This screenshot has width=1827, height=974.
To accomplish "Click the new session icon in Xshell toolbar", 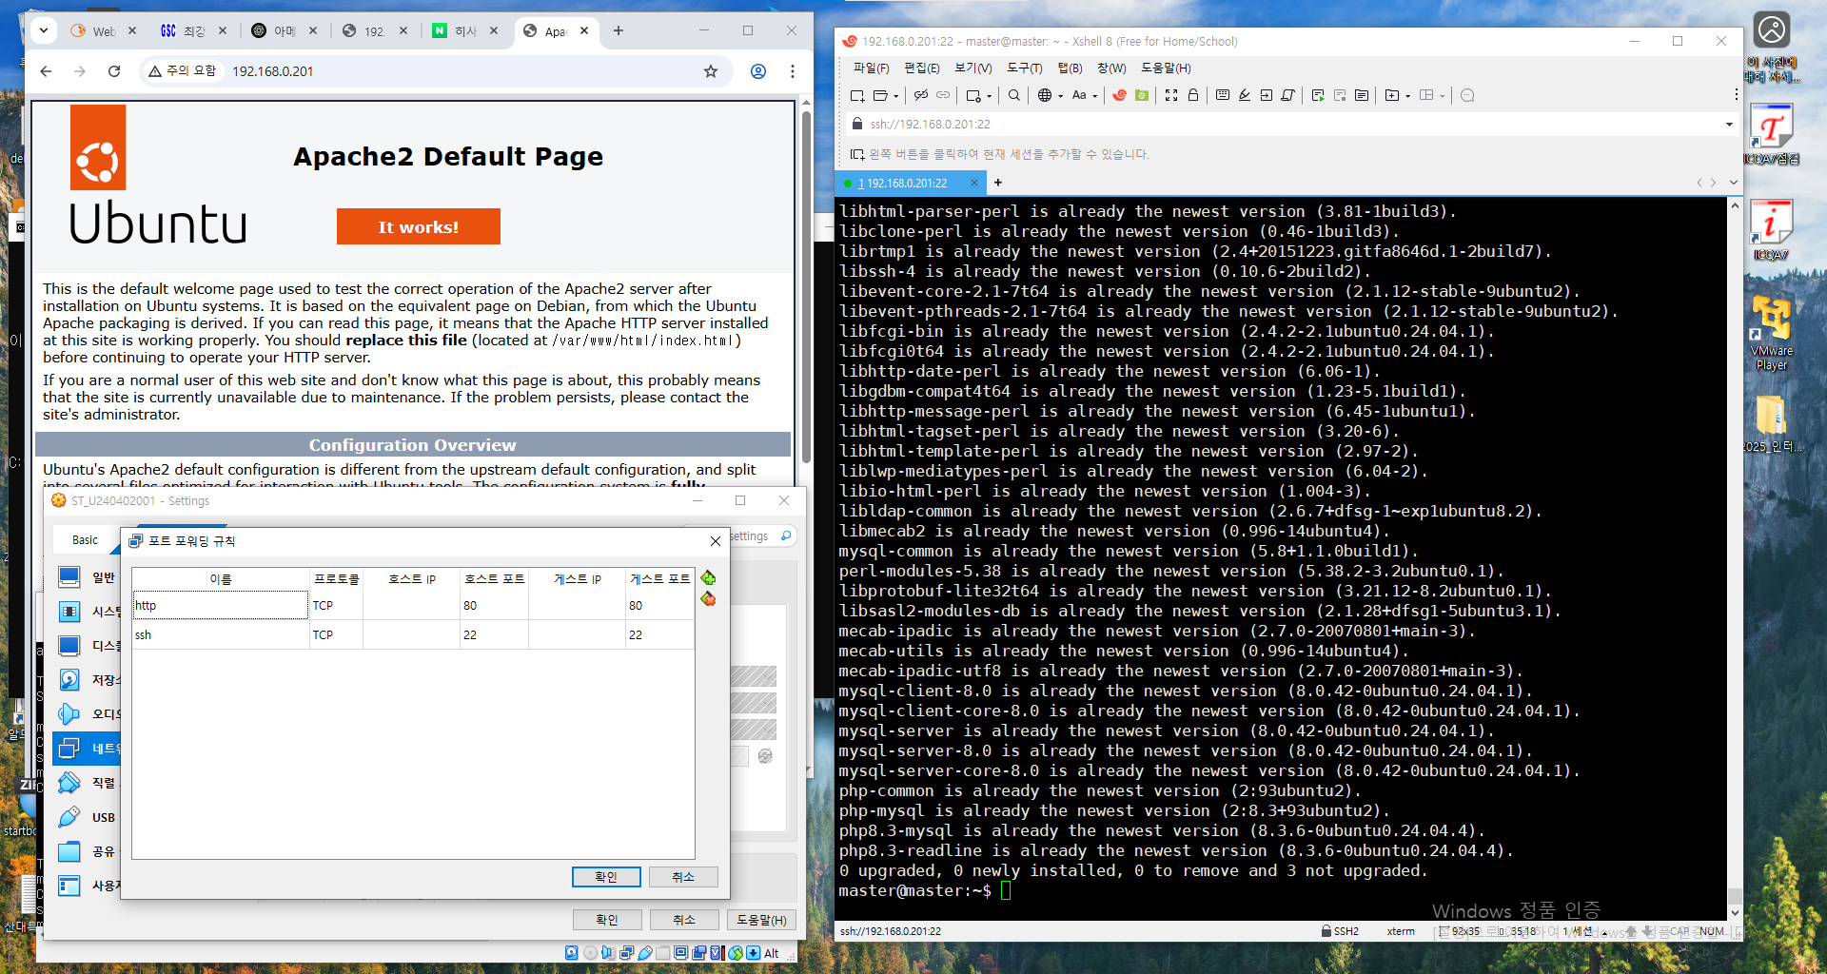I will tap(857, 95).
